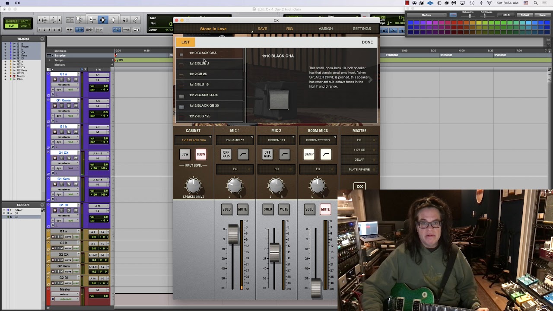Image resolution: width=553 pixels, height=311 pixels.
Task: Select the Pencil tool
Action: click(136, 20)
